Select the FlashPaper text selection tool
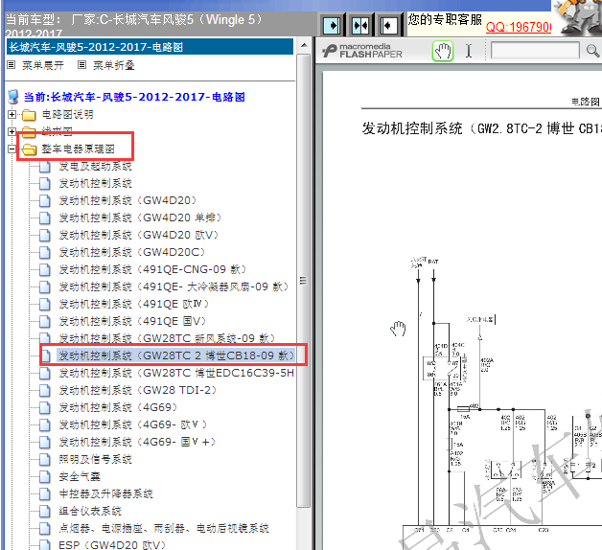 pyautogui.click(x=469, y=51)
